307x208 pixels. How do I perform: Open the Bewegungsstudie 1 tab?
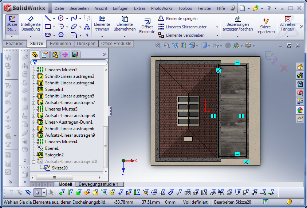coord(99,184)
